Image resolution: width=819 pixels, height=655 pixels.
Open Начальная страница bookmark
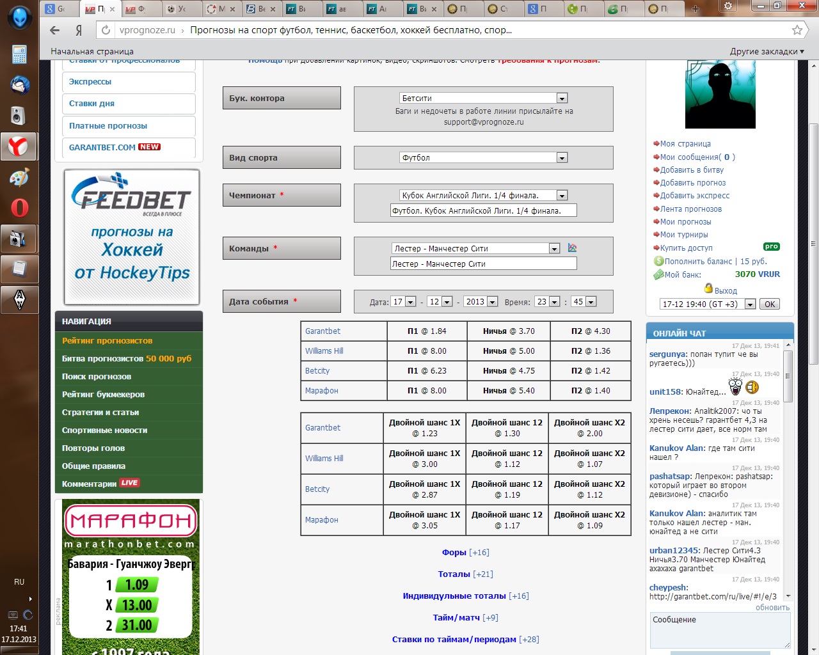coord(92,51)
